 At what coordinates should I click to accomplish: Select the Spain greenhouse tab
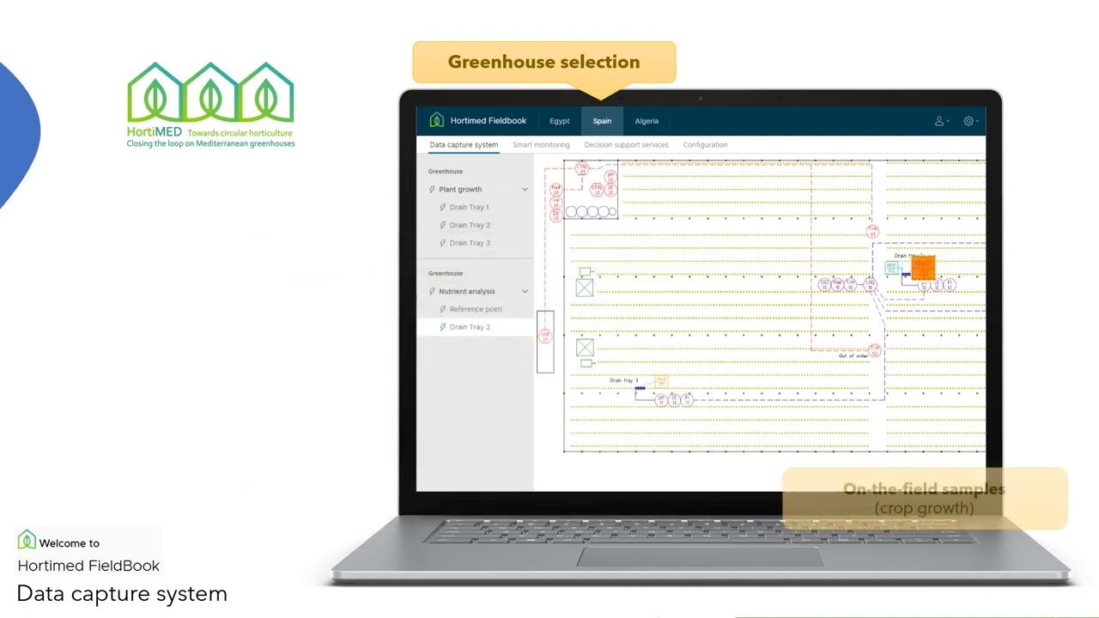(x=602, y=121)
